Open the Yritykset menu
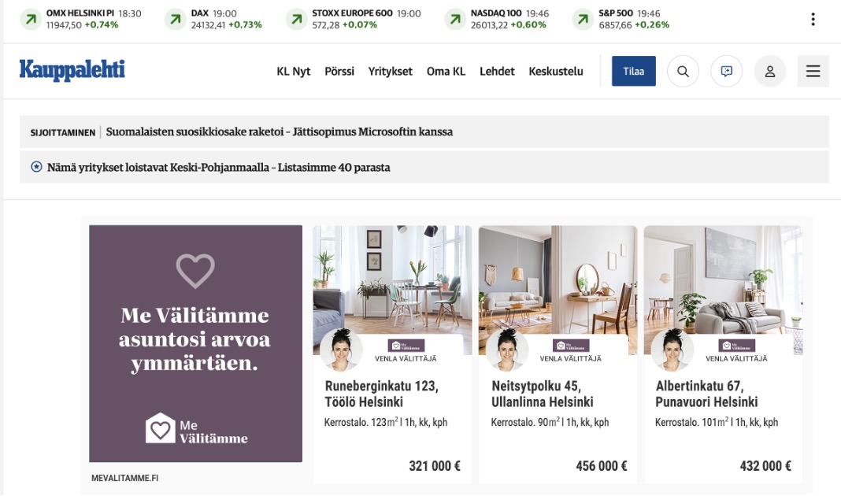The image size is (841, 496). click(391, 72)
